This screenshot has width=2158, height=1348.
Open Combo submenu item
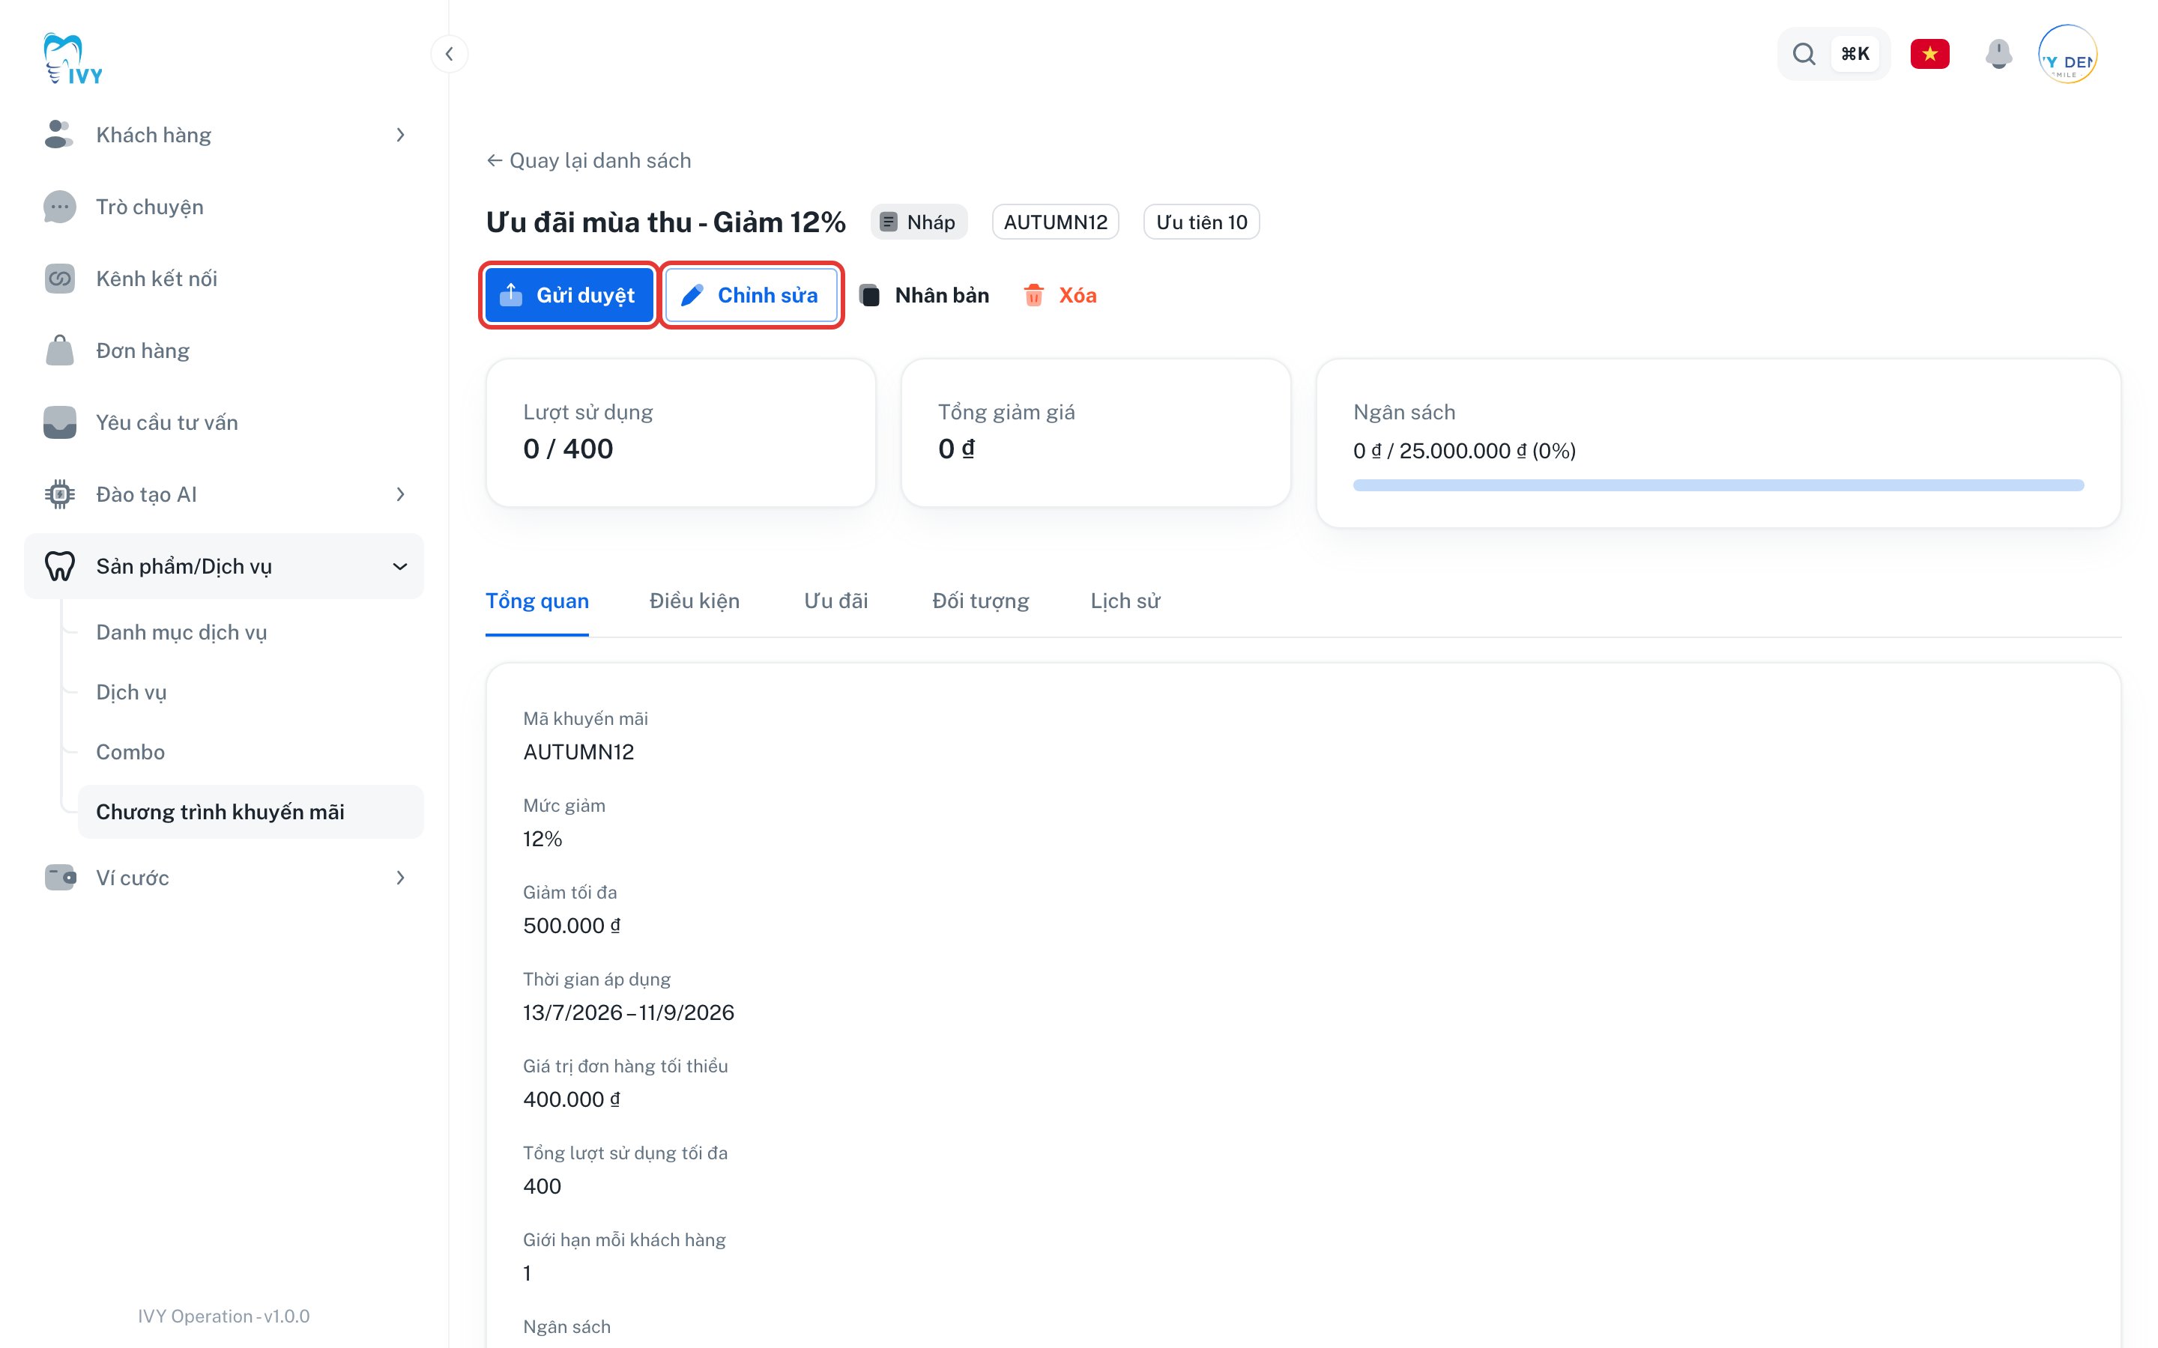click(250, 752)
